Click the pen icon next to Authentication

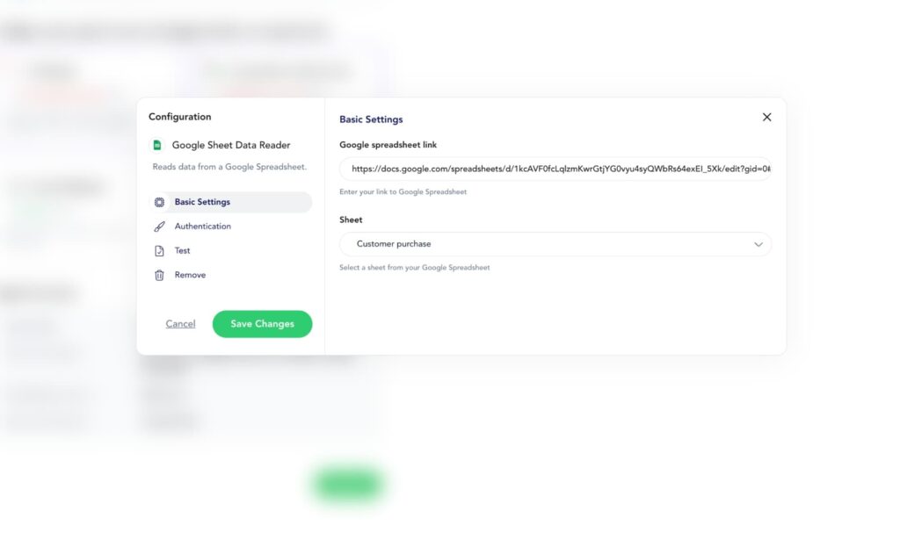coord(159,226)
